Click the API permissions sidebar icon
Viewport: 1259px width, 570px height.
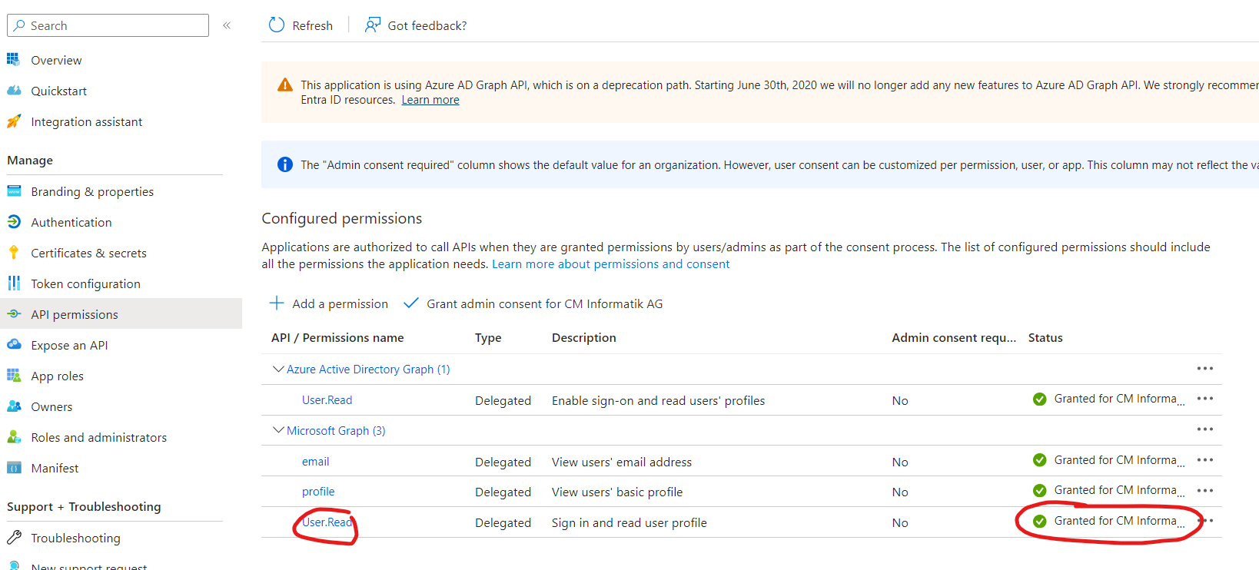point(14,313)
